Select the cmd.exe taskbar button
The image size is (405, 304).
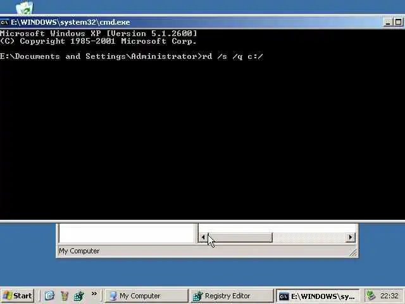coord(318,296)
